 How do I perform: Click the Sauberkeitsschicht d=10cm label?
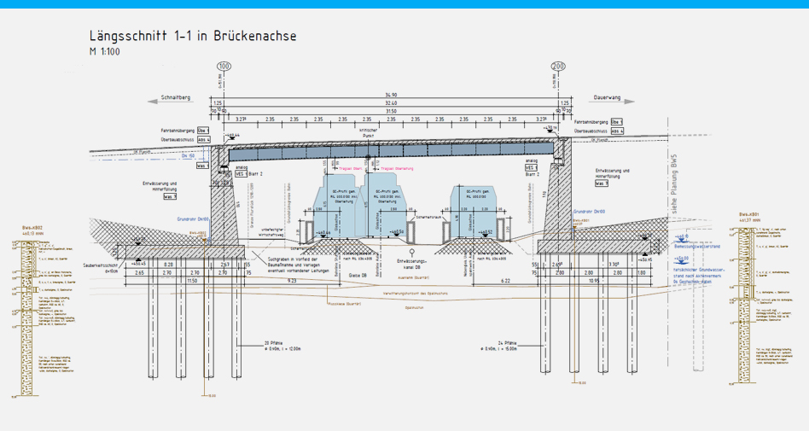[x=101, y=268]
